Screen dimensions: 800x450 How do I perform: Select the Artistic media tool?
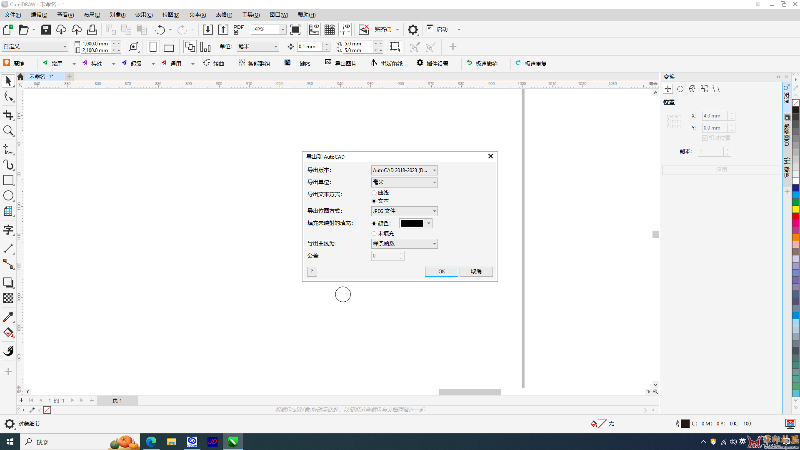point(8,165)
